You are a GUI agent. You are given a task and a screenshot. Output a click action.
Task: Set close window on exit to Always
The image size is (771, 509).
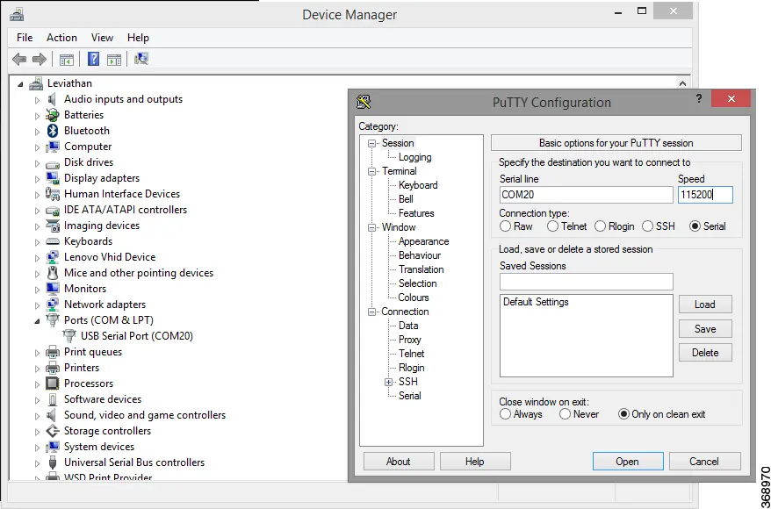[505, 414]
